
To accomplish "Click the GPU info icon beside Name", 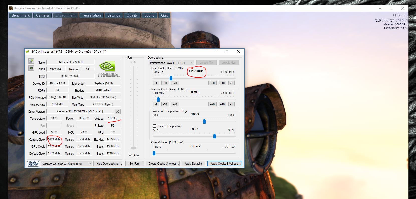I will 31,61.
